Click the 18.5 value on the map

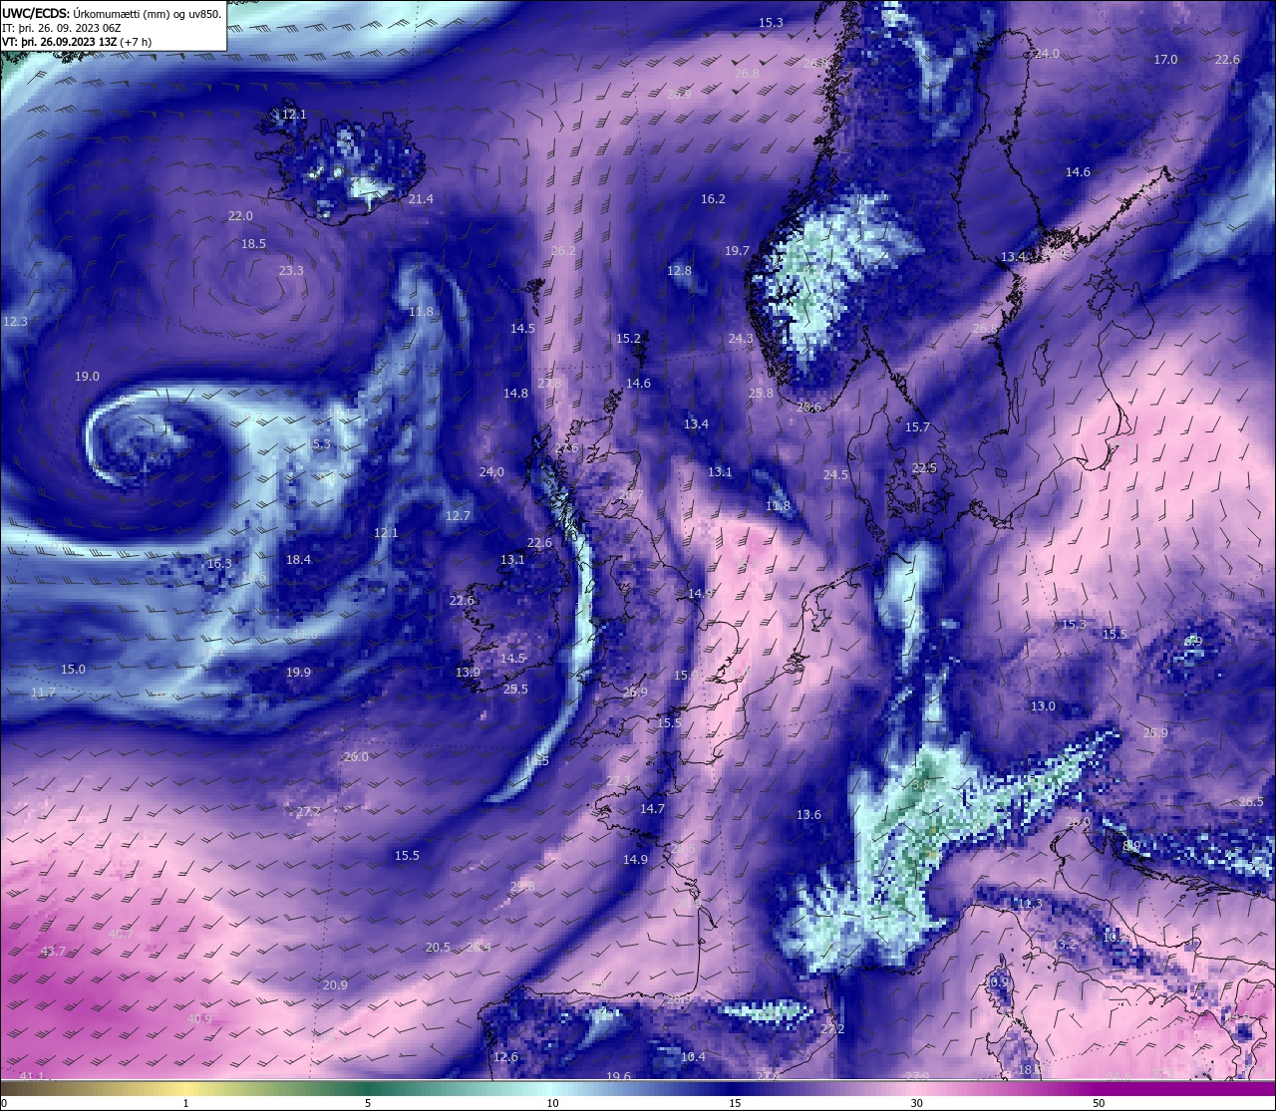click(x=253, y=244)
